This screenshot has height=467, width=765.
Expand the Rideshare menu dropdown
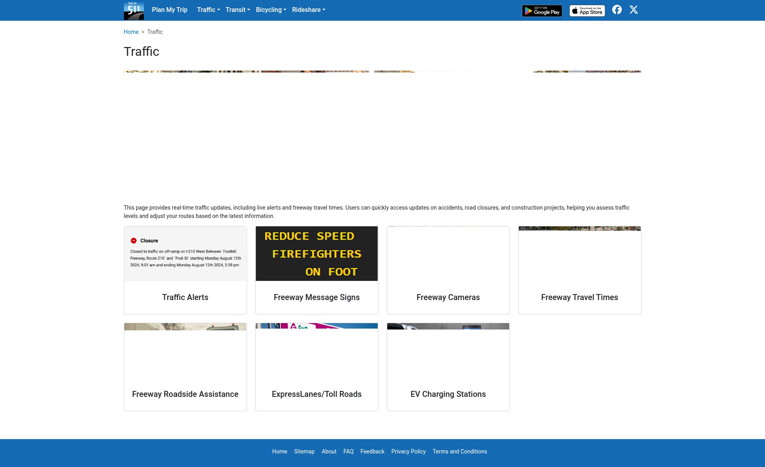[x=309, y=10]
